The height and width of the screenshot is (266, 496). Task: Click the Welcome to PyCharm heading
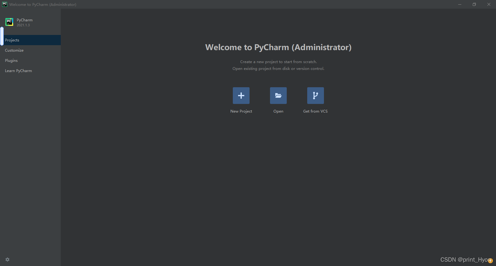tap(278, 47)
